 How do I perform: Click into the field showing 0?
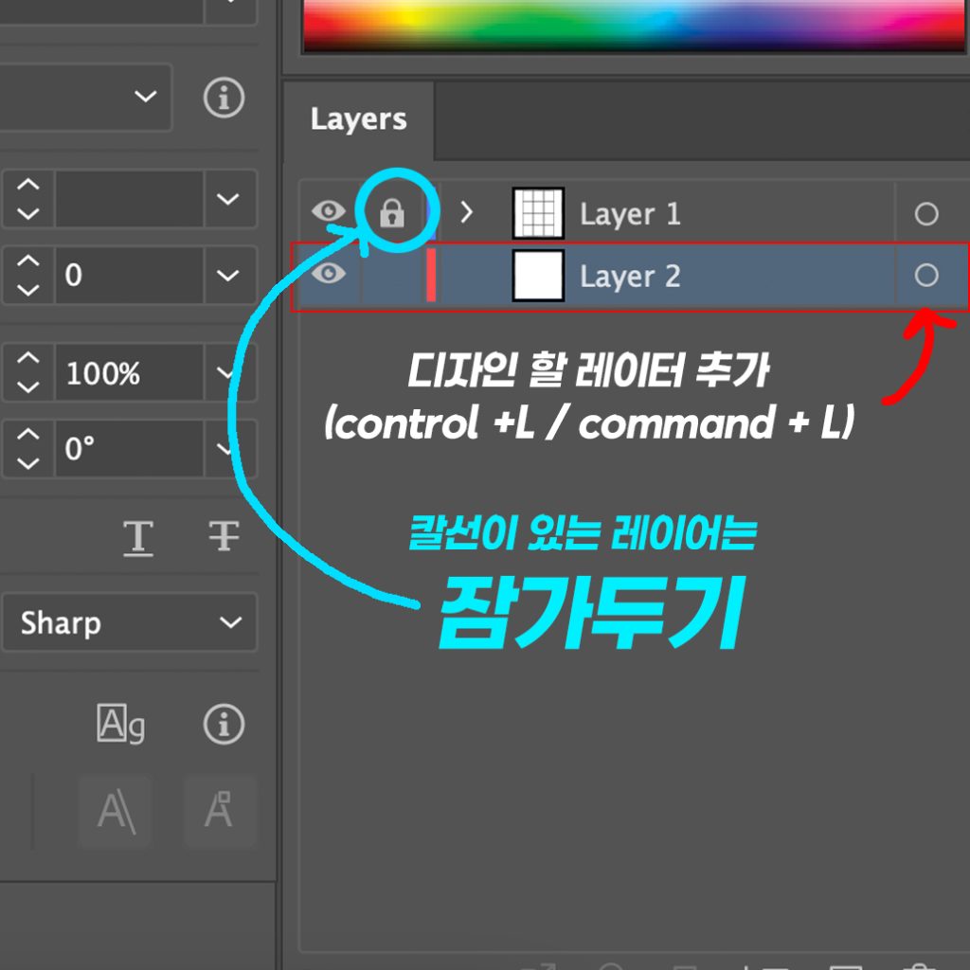[129, 276]
